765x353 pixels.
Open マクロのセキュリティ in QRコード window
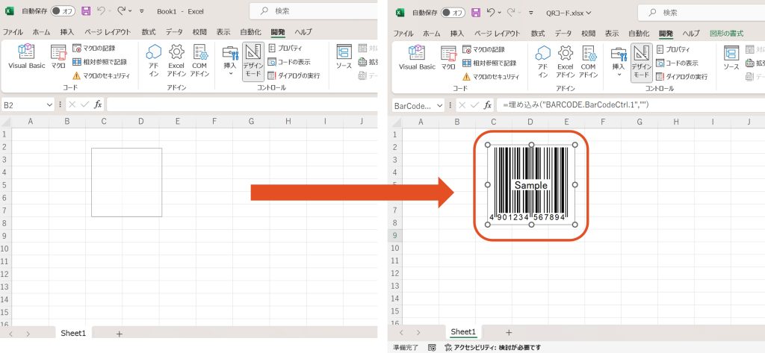point(492,77)
